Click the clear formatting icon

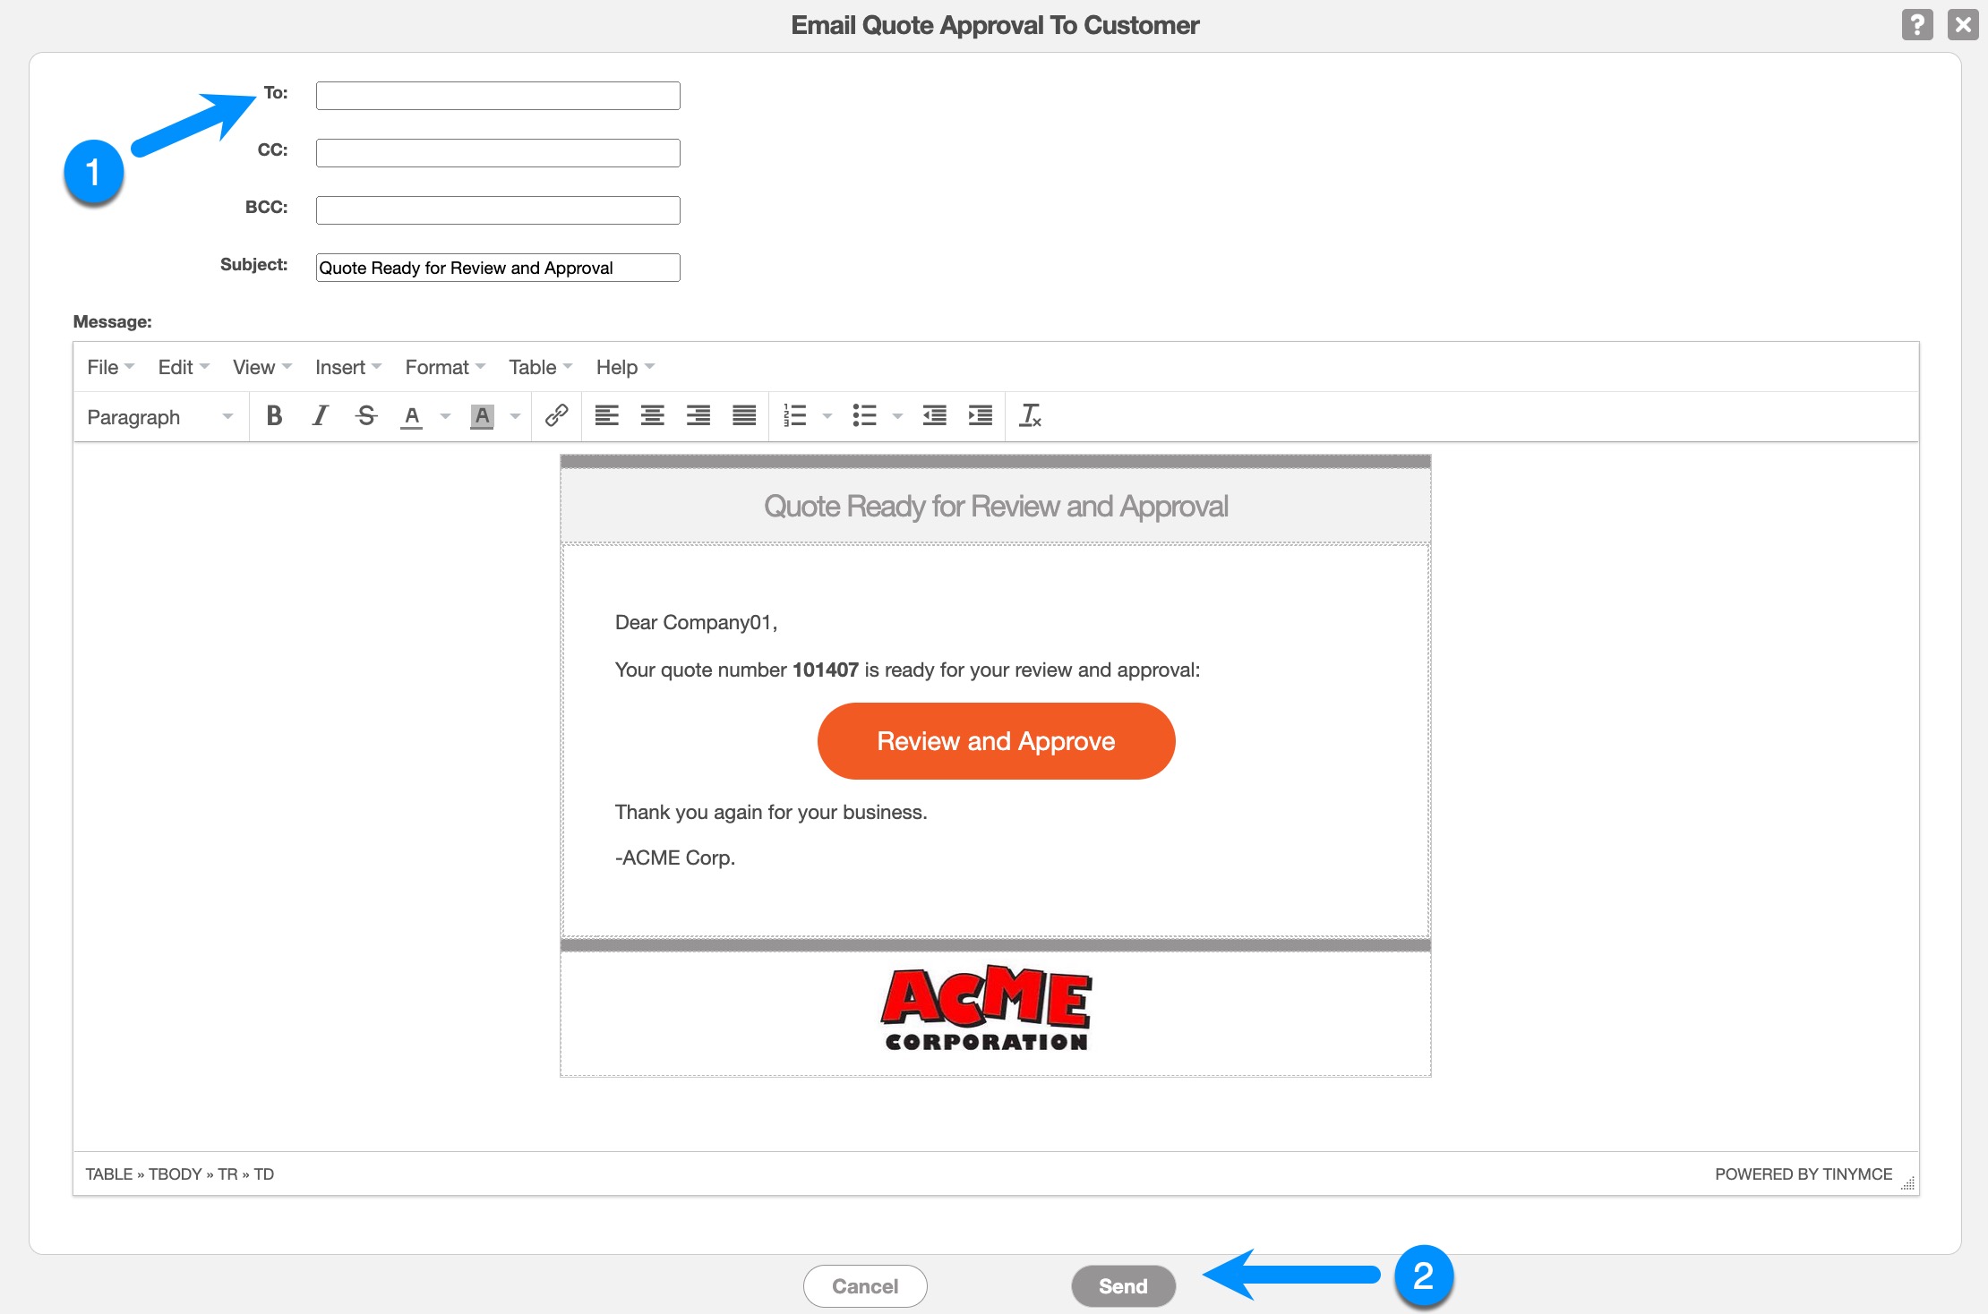1031,416
